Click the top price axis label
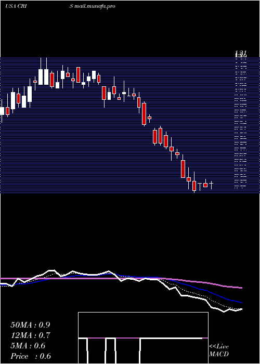 pyautogui.click(x=241, y=54)
